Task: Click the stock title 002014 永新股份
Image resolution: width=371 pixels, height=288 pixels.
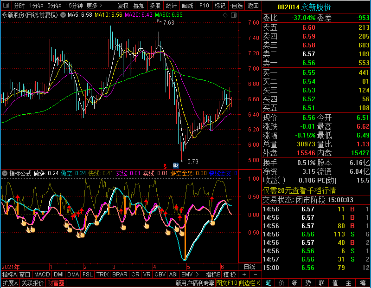Action: point(304,7)
